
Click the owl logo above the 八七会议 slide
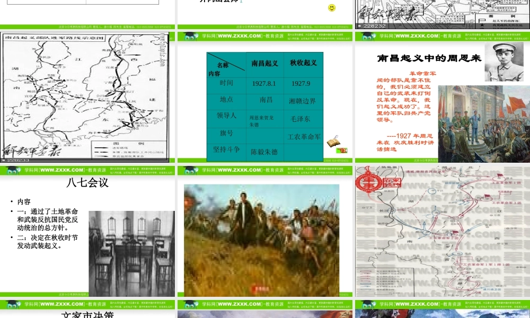(x=13, y=170)
